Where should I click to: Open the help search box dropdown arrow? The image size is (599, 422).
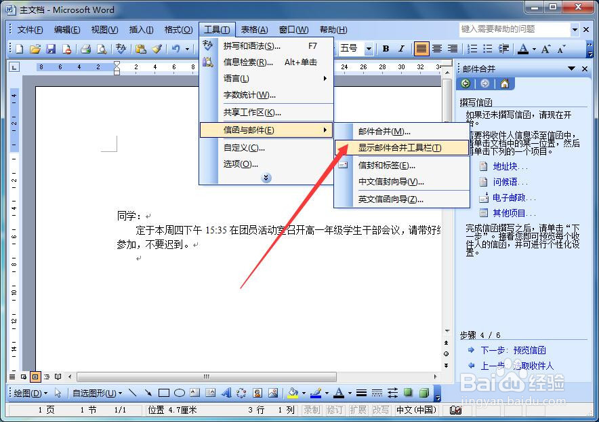pyautogui.click(x=575, y=29)
